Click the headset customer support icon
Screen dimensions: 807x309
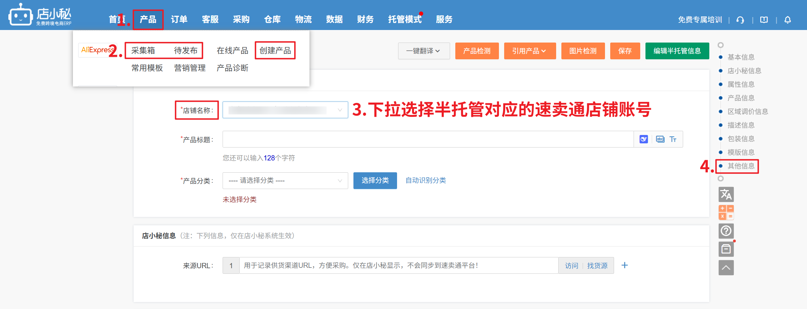coord(740,20)
